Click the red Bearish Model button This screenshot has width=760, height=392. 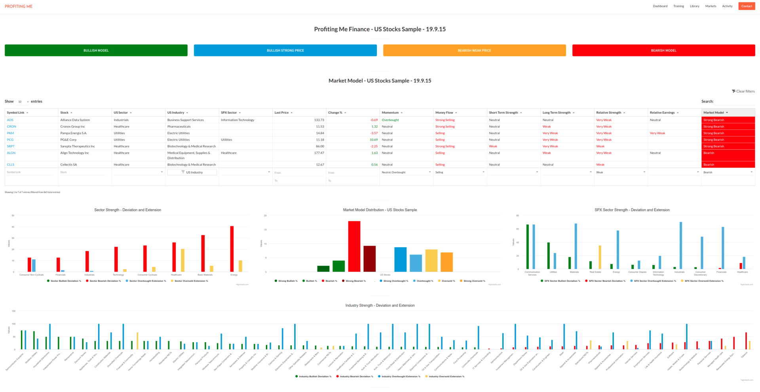[x=664, y=50]
